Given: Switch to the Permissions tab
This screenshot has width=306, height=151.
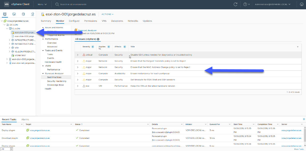Looking at the screenshot, I should [91, 21].
